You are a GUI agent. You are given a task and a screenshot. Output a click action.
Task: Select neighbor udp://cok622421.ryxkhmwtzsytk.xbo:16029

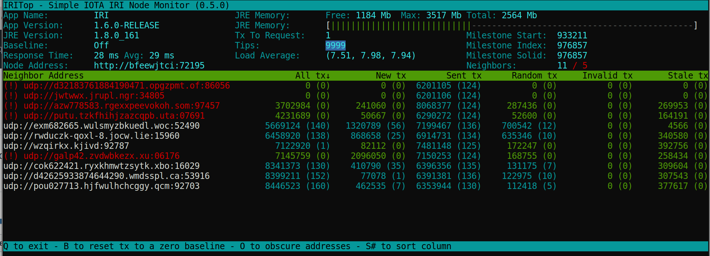[101, 166]
